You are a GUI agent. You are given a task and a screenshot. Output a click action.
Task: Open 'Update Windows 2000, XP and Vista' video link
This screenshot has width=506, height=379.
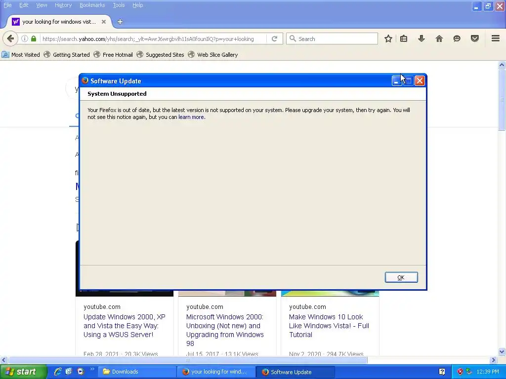pos(124,326)
